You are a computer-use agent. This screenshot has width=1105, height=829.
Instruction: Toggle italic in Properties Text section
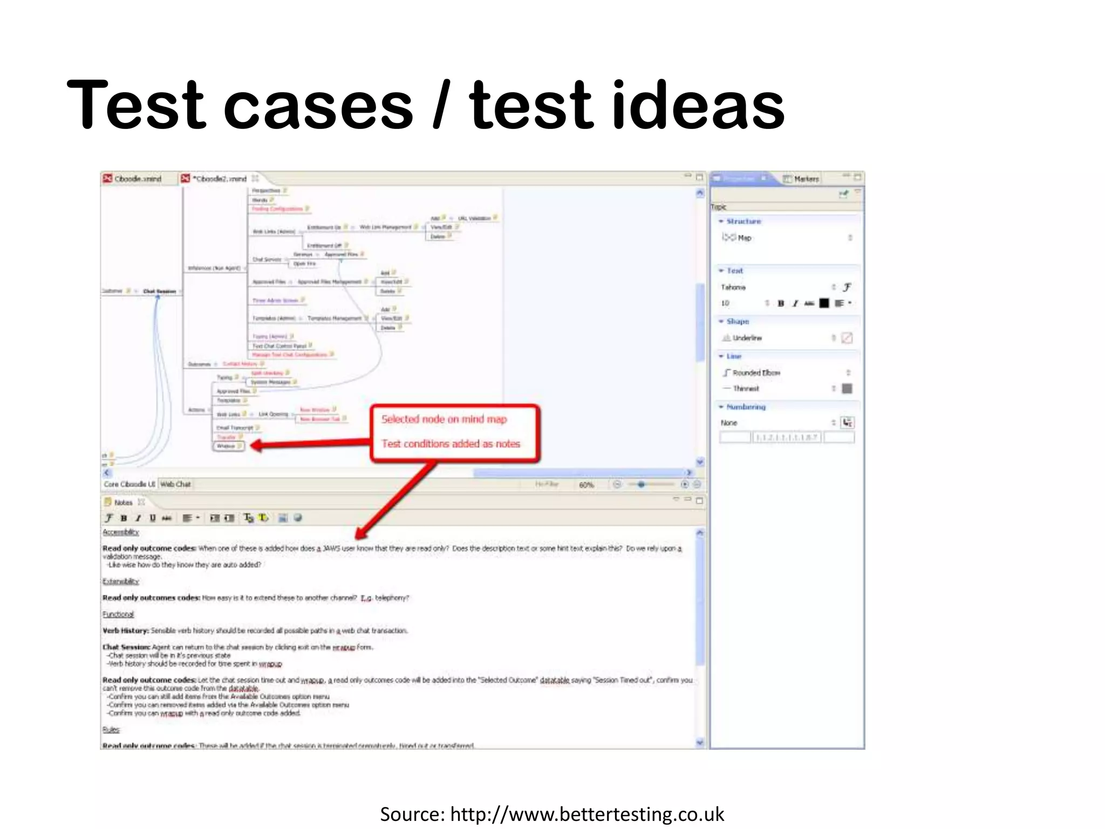(x=795, y=303)
